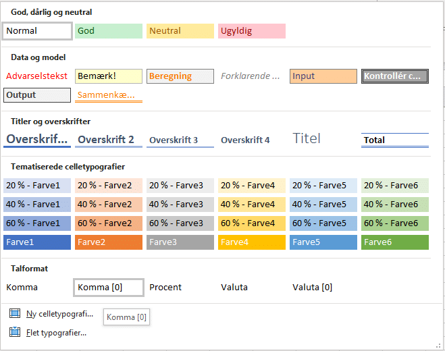Apply the Output cell style
Image resolution: width=445 pixels, height=351 pixels.
pos(36,95)
